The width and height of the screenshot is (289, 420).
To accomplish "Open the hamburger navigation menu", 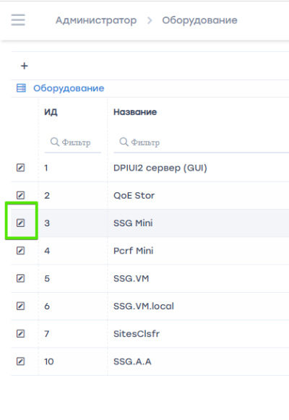I will [x=18, y=20].
